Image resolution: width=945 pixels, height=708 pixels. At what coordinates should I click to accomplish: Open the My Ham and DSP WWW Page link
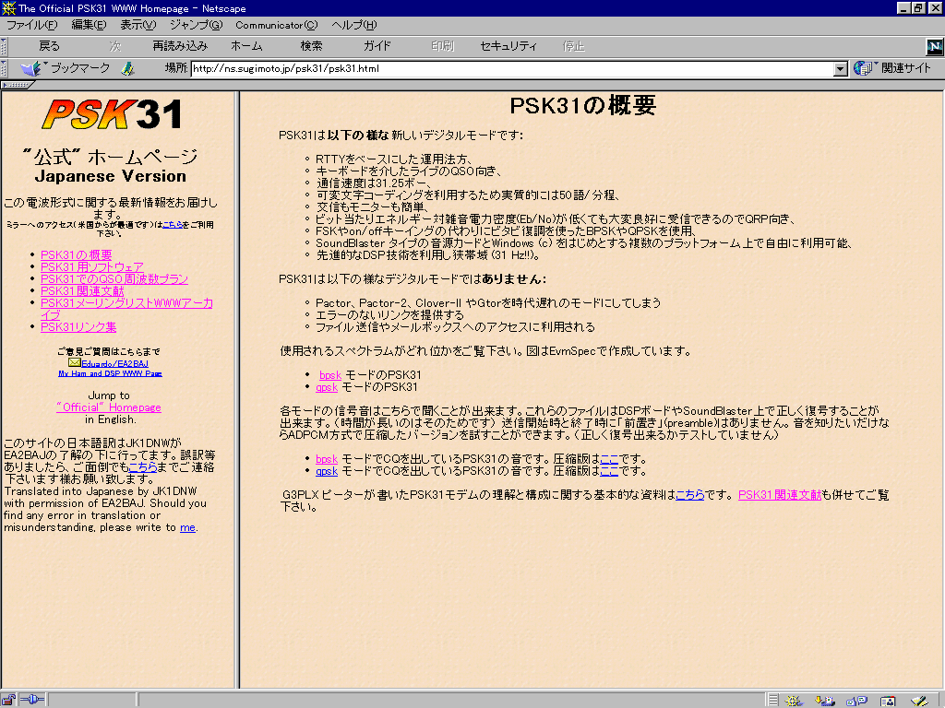110,373
